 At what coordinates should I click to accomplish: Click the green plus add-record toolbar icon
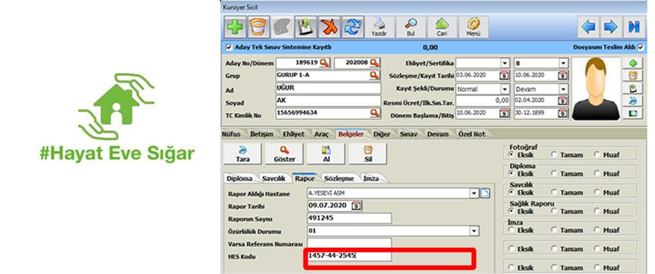[x=235, y=27]
